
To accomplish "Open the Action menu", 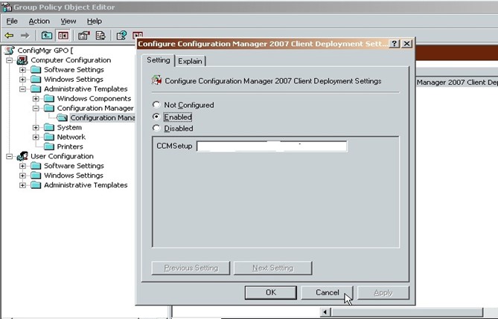I will click(39, 22).
